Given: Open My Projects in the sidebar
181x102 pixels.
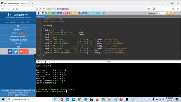Looking at the screenshot, I should 18,29.
